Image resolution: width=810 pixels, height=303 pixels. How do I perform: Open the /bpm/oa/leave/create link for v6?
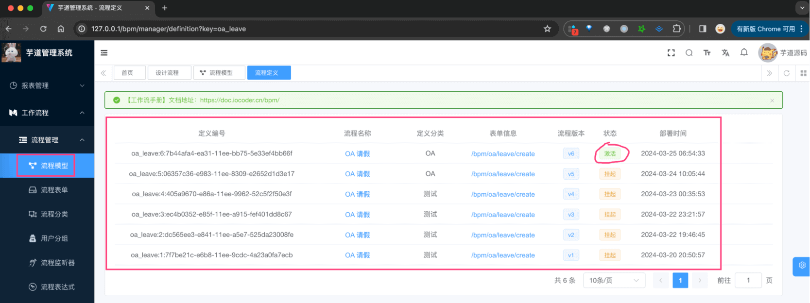503,154
